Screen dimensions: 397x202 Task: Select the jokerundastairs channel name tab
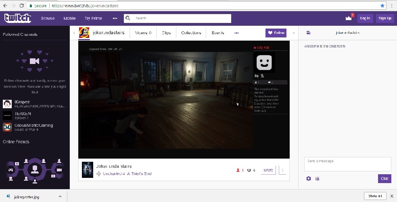tap(109, 33)
